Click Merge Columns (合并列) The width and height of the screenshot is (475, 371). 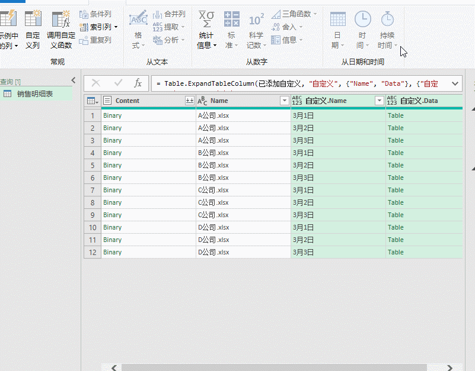[169, 14]
